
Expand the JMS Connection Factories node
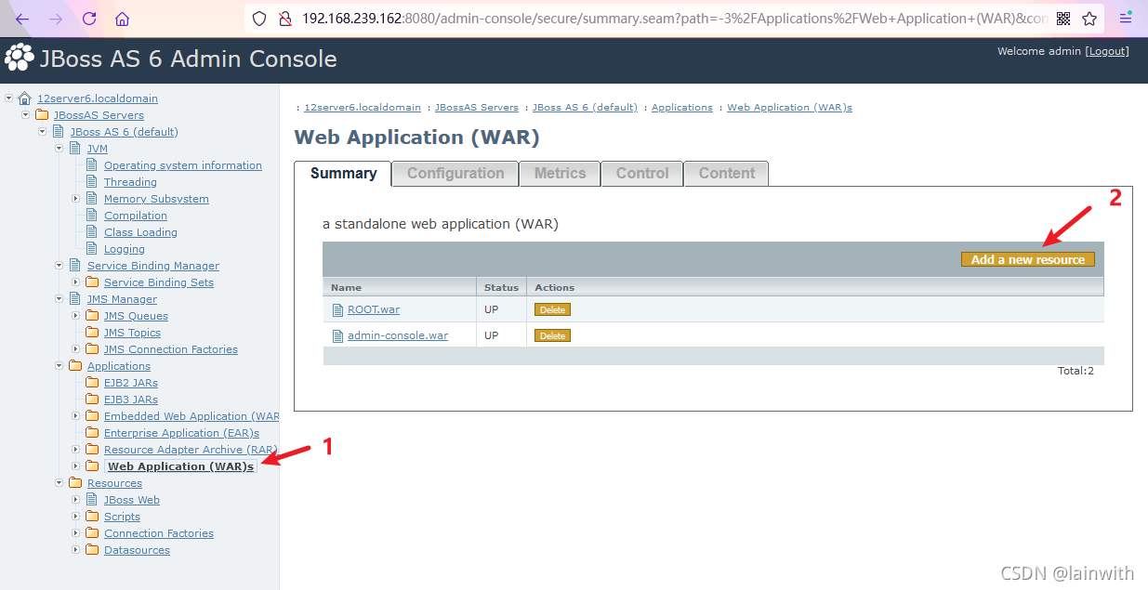tap(76, 348)
